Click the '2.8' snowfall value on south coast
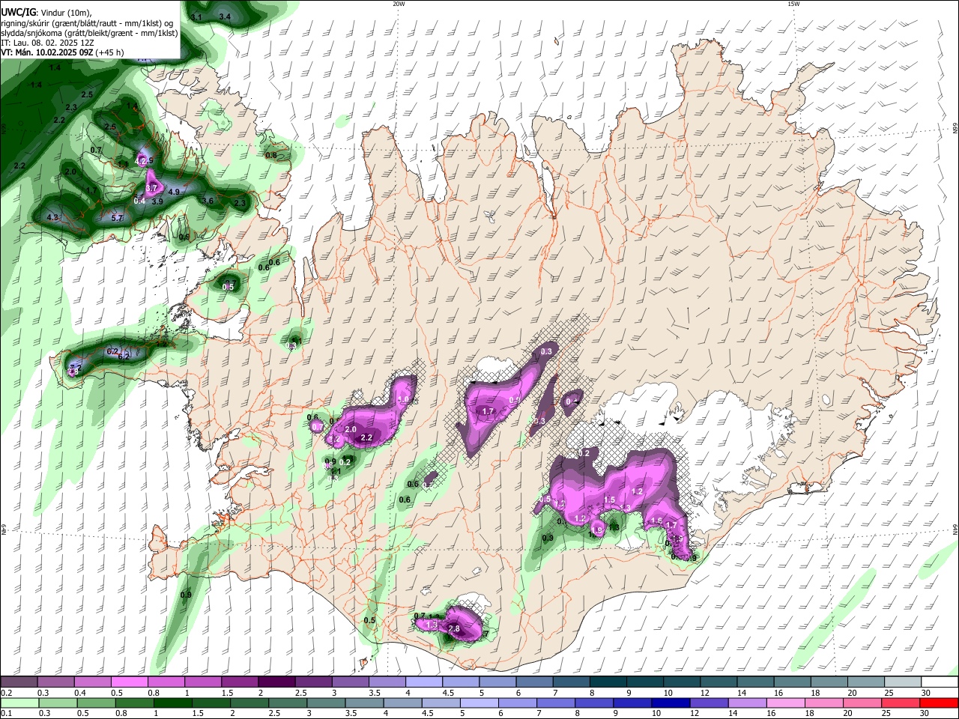Screen dimensions: 959x719 point(453,629)
